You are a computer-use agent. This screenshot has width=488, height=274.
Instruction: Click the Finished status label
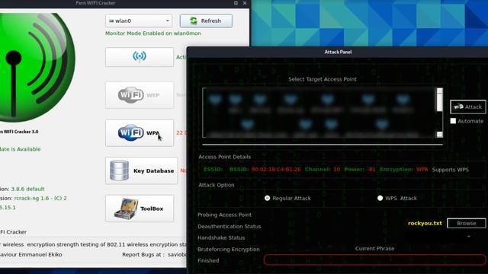click(x=208, y=260)
